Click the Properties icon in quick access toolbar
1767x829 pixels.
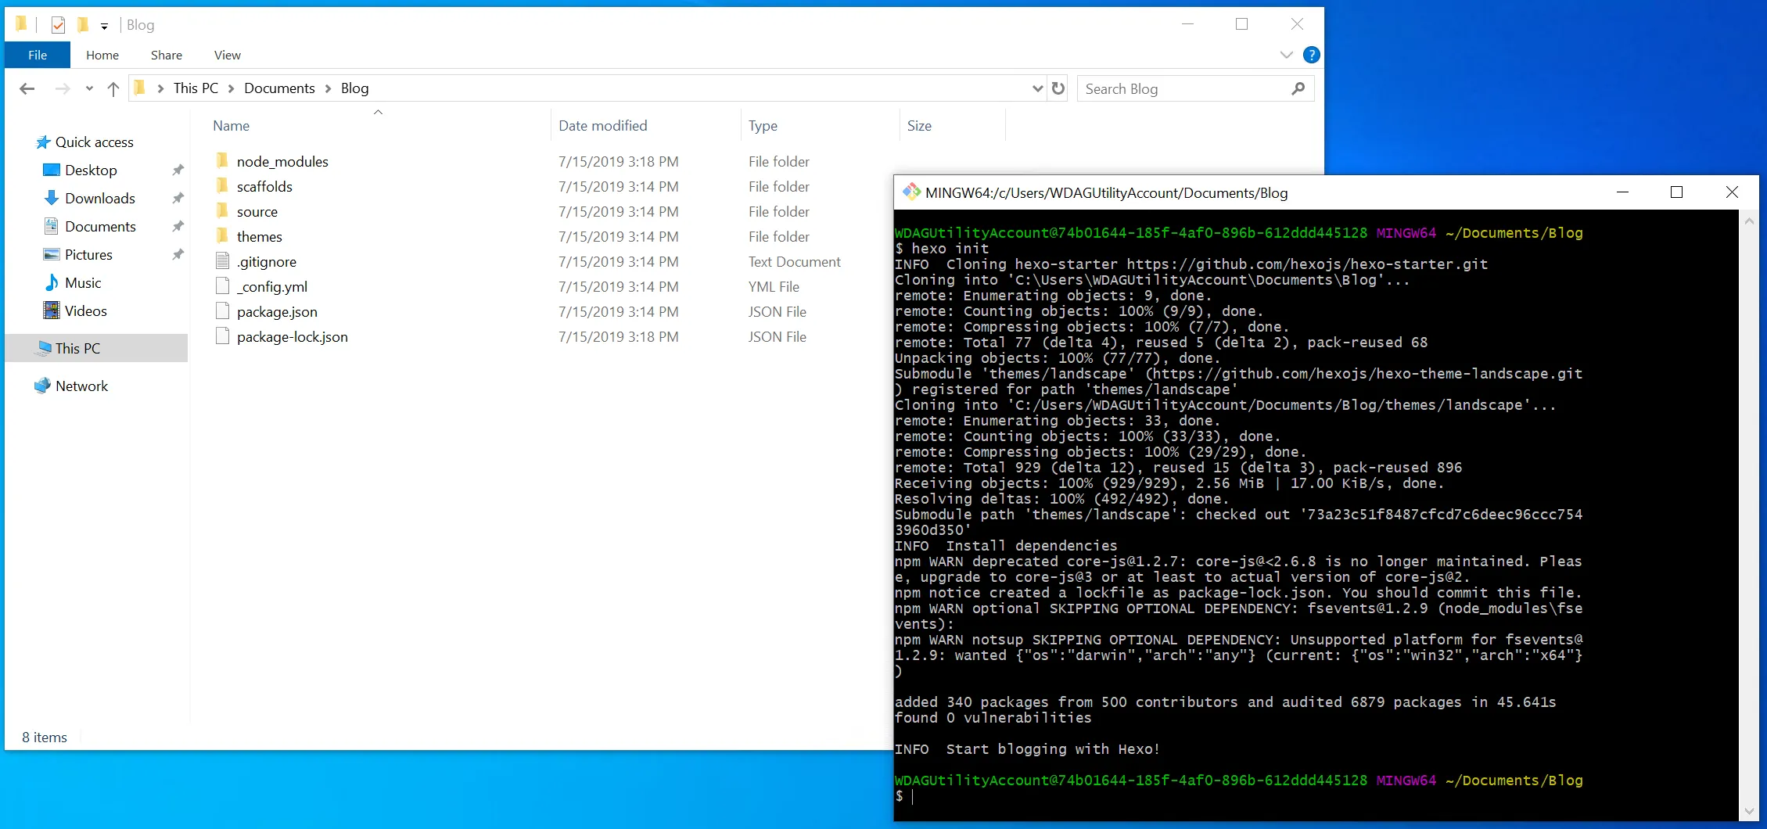coord(58,25)
